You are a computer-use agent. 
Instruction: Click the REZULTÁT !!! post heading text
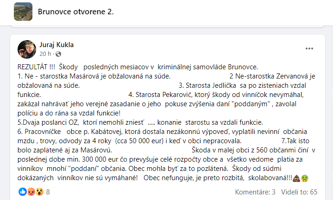click(x=36, y=67)
